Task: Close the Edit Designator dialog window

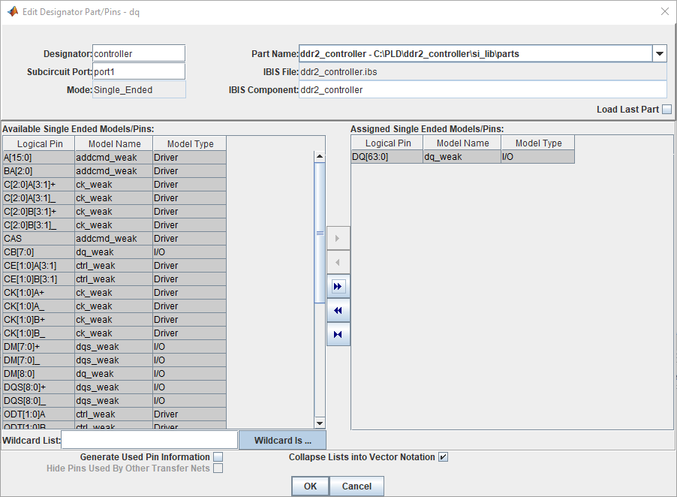Action: [x=664, y=11]
